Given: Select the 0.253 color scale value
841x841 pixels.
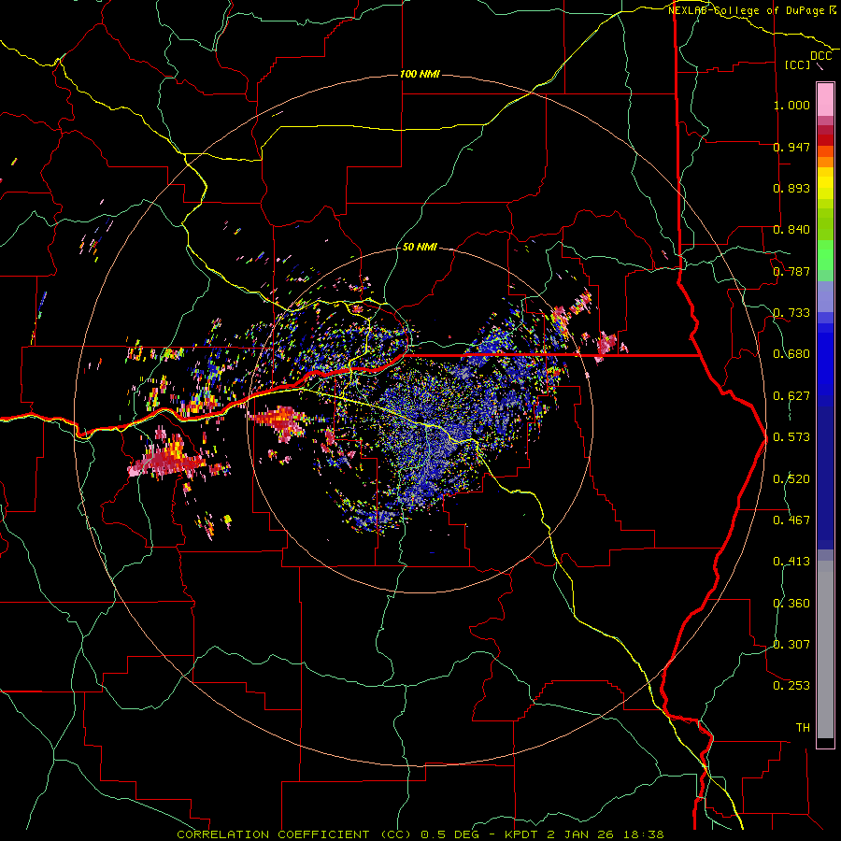Looking at the screenshot, I should coord(791,686).
